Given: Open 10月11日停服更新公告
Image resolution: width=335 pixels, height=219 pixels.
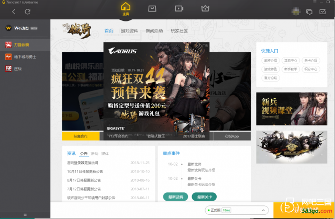Looking at the screenshot, I should 85,171.
